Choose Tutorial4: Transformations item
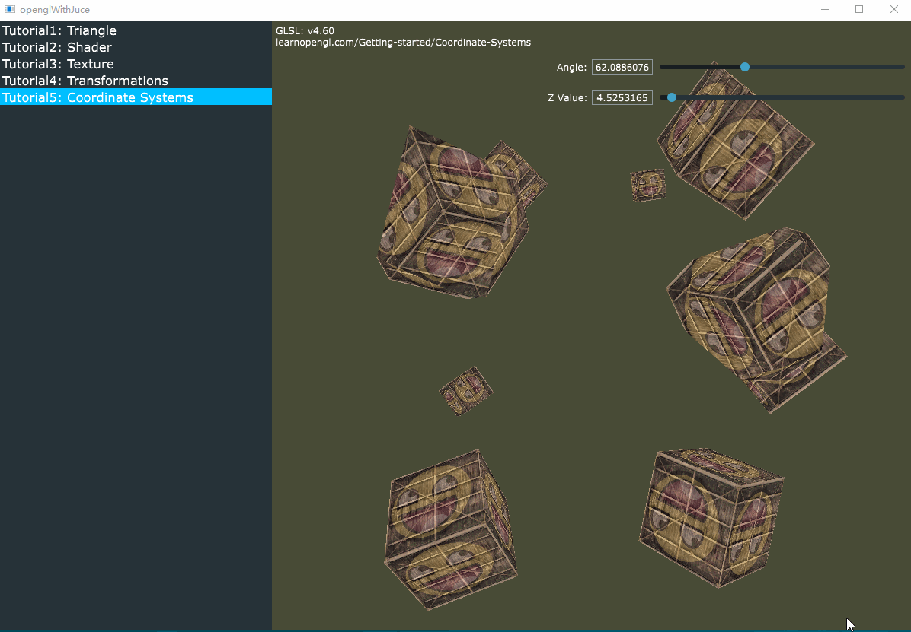Screen dimensions: 911x632 coord(136,81)
